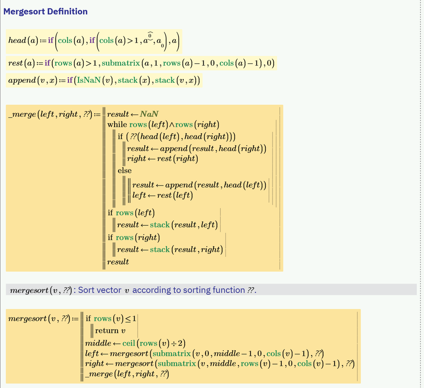Click the "left ← rest(left)" line
424x388 pixels.
[x=163, y=195]
